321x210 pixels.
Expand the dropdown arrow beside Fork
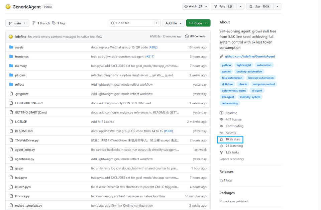[240, 6]
